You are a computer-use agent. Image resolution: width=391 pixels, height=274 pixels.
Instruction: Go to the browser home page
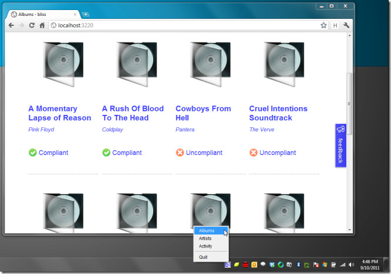42,25
